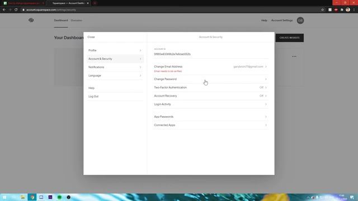Click the Squarespace logo icon

[x=31, y=20]
